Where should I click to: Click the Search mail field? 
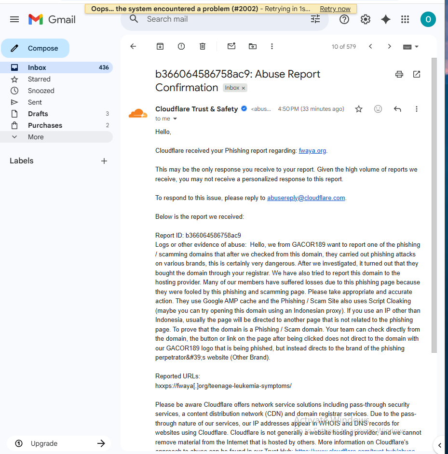(x=225, y=19)
